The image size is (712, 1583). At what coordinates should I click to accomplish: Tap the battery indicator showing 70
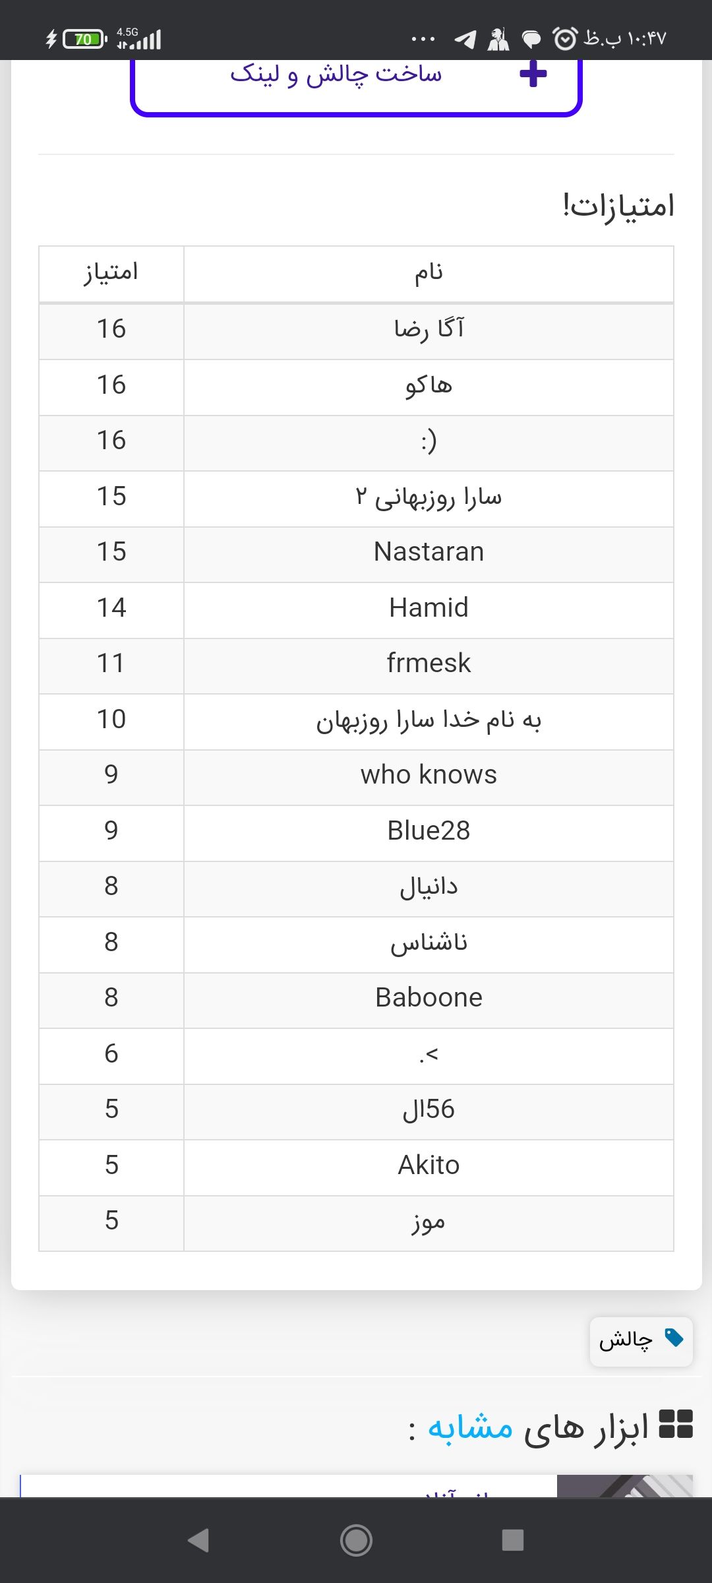[x=84, y=40]
